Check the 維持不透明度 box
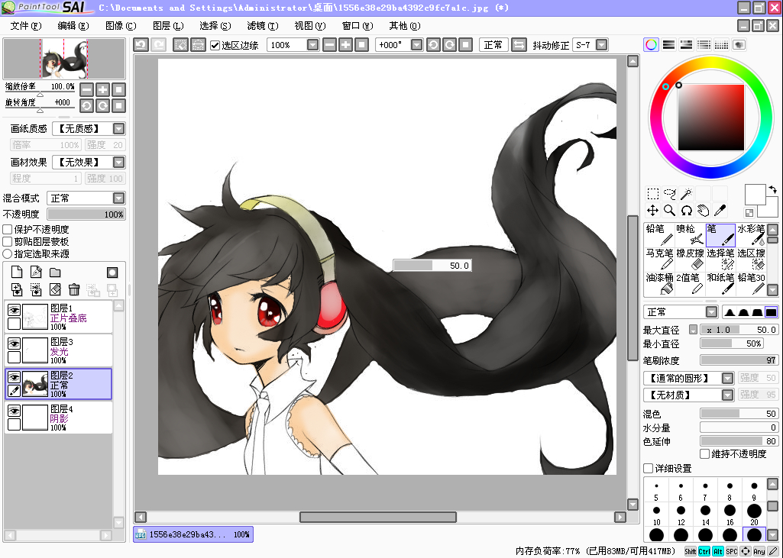The width and height of the screenshot is (783, 558). coord(704,453)
